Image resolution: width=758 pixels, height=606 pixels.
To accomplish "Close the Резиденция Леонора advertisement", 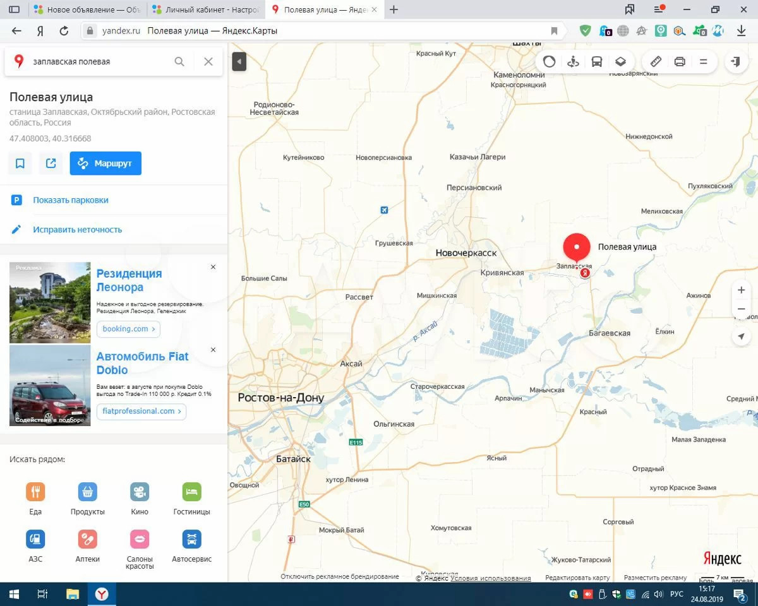I will 213,267.
